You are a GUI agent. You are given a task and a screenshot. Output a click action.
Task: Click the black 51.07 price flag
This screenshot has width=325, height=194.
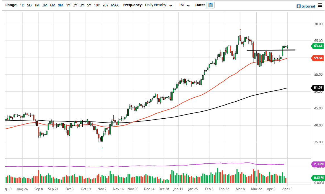pos(318,88)
